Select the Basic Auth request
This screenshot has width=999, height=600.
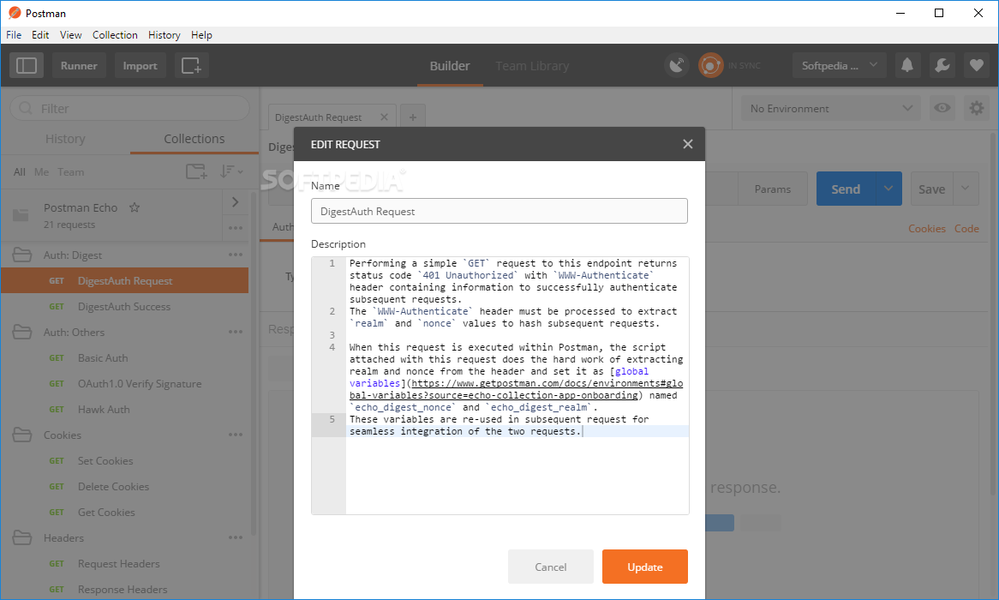125,357
